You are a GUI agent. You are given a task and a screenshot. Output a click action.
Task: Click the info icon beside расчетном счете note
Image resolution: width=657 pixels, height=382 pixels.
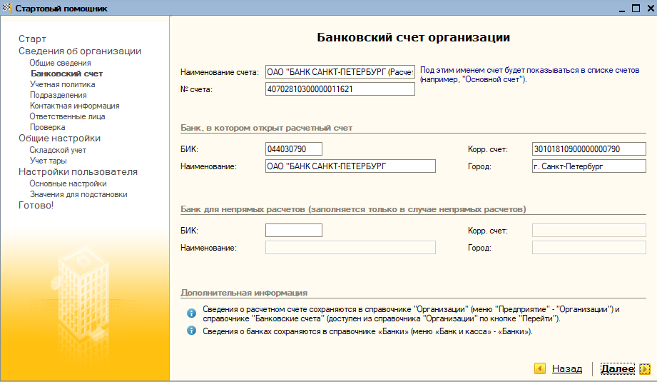[191, 313]
